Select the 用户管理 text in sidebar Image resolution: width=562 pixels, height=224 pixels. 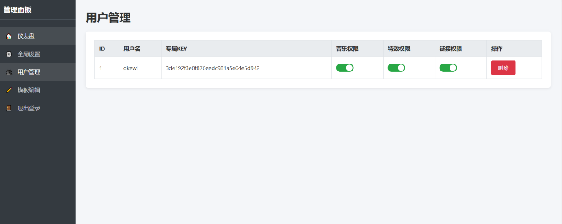pyautogui.click(x=29, y=72)
